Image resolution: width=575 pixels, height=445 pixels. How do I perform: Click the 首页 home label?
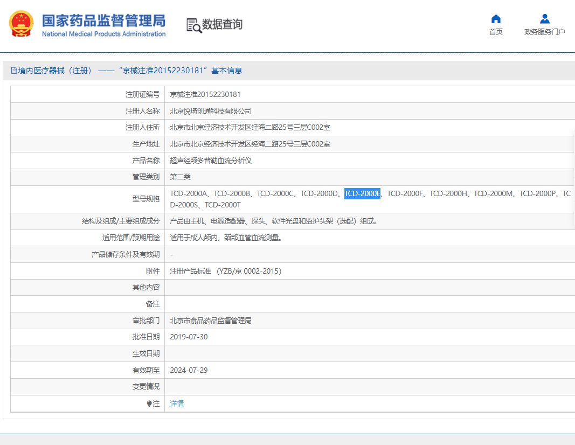point(496,32)
